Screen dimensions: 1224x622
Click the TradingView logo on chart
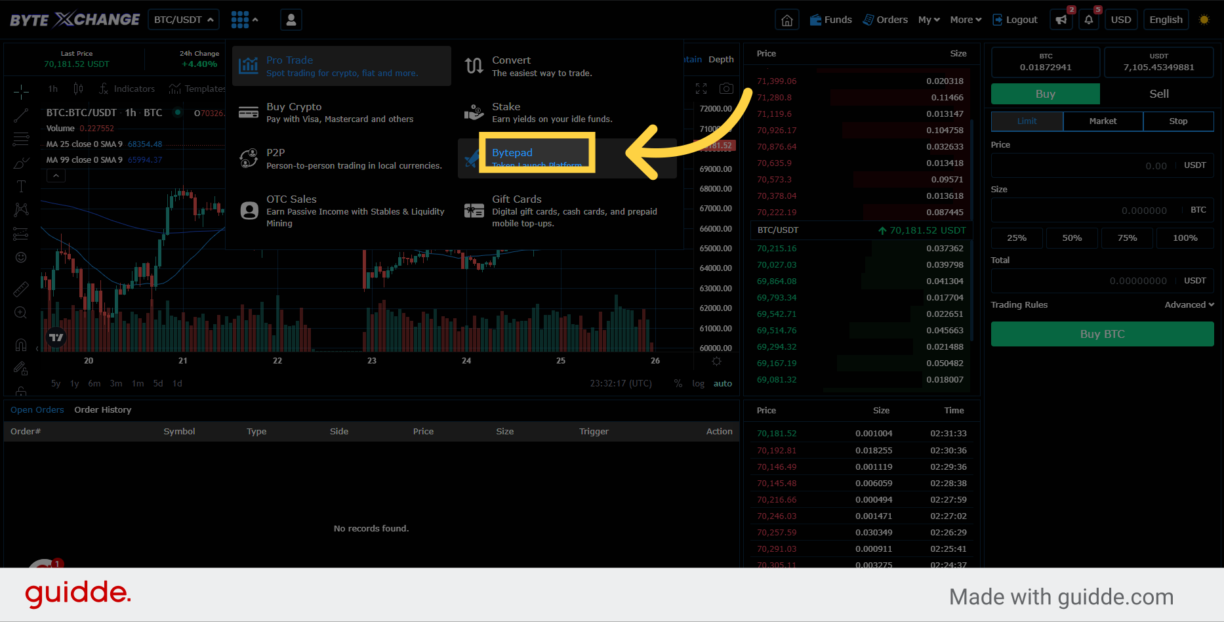(56, 337)
